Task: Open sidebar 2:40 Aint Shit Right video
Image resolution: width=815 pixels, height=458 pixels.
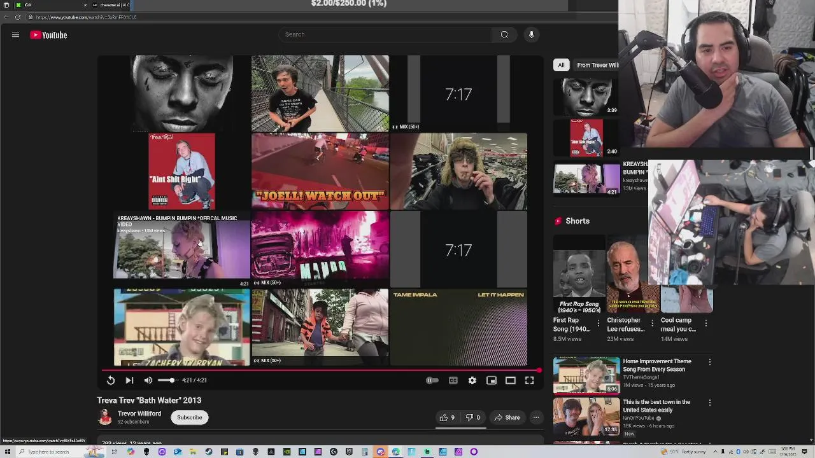Action: [x=586, y=137]
